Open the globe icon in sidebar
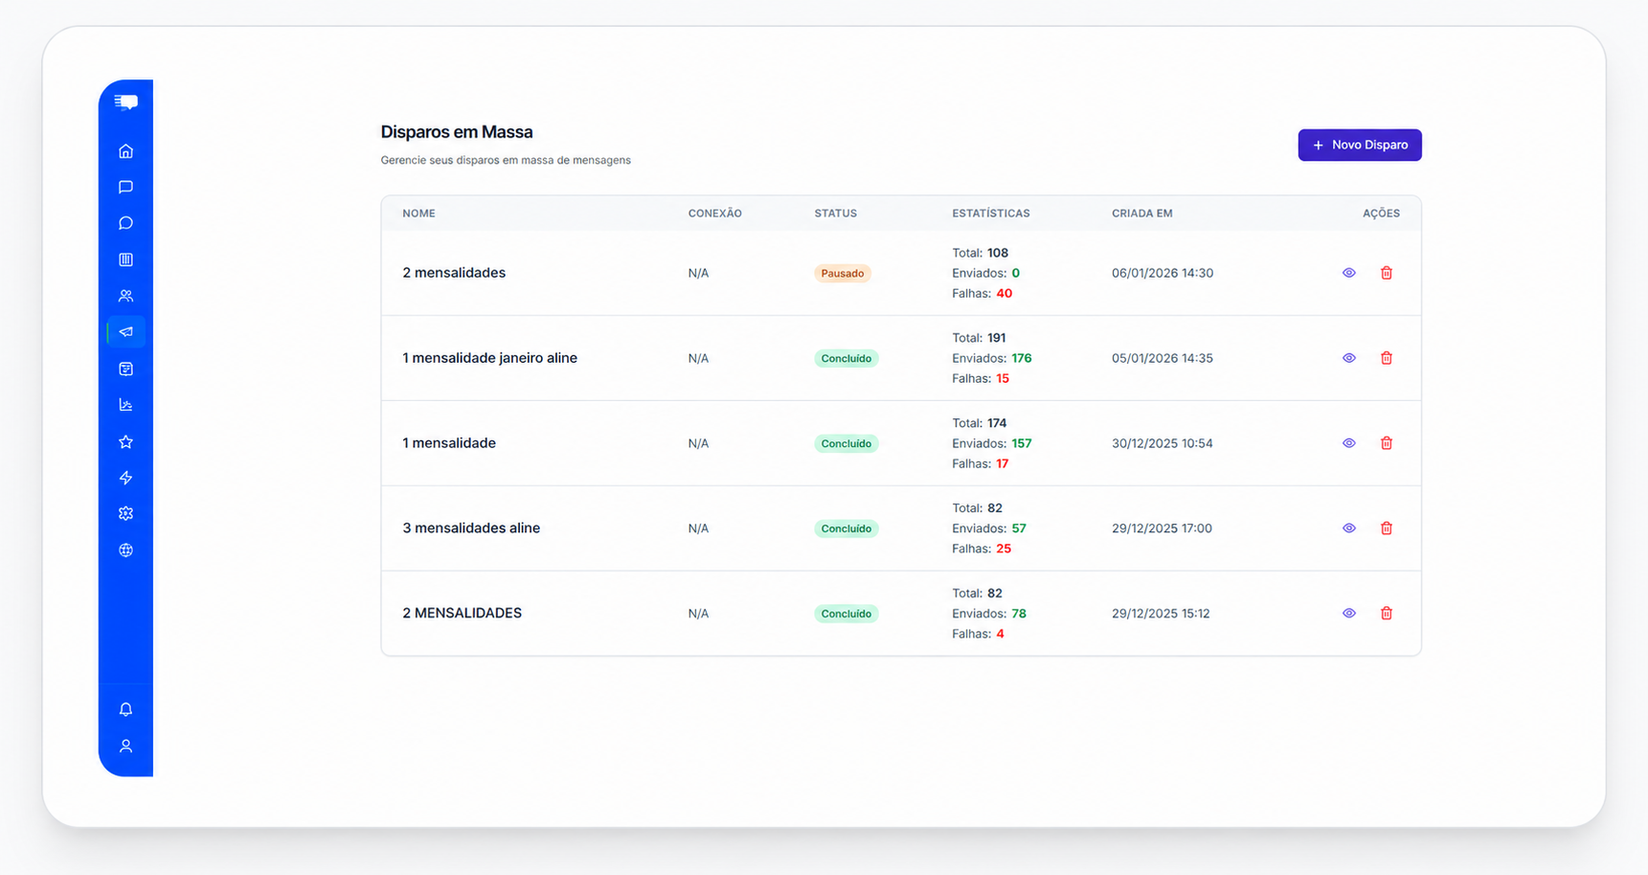 (x=125, y=550)
